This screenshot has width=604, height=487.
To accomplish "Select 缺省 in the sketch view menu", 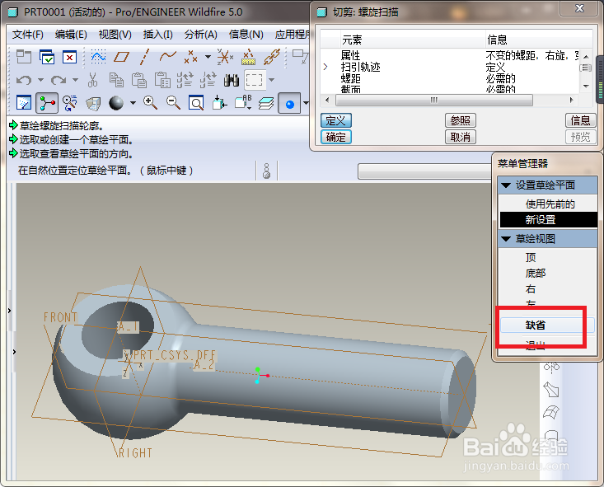I will click(547, 325).
